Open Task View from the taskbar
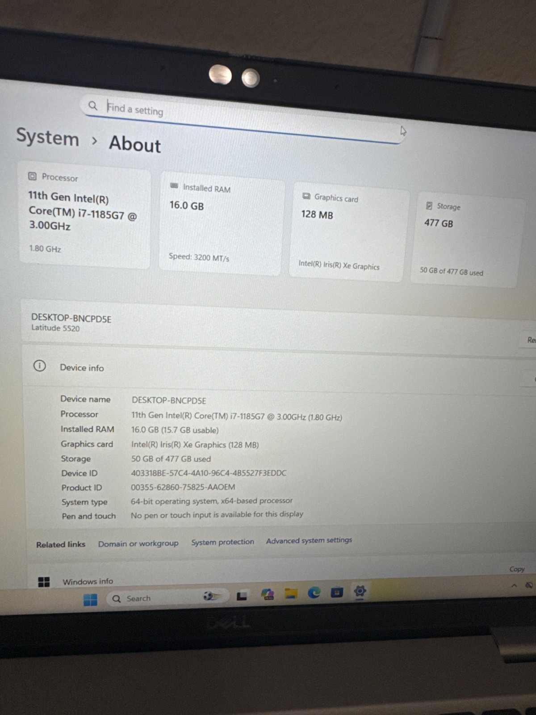Screen dimensions: 536x715 click(242, 596)
